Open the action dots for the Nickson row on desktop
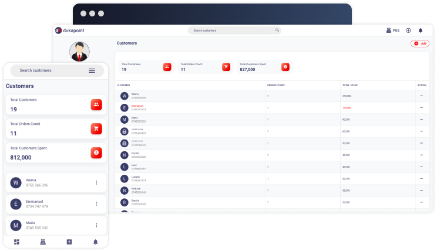The height and width of the screenshot is (251, 437). pos(421,191)
